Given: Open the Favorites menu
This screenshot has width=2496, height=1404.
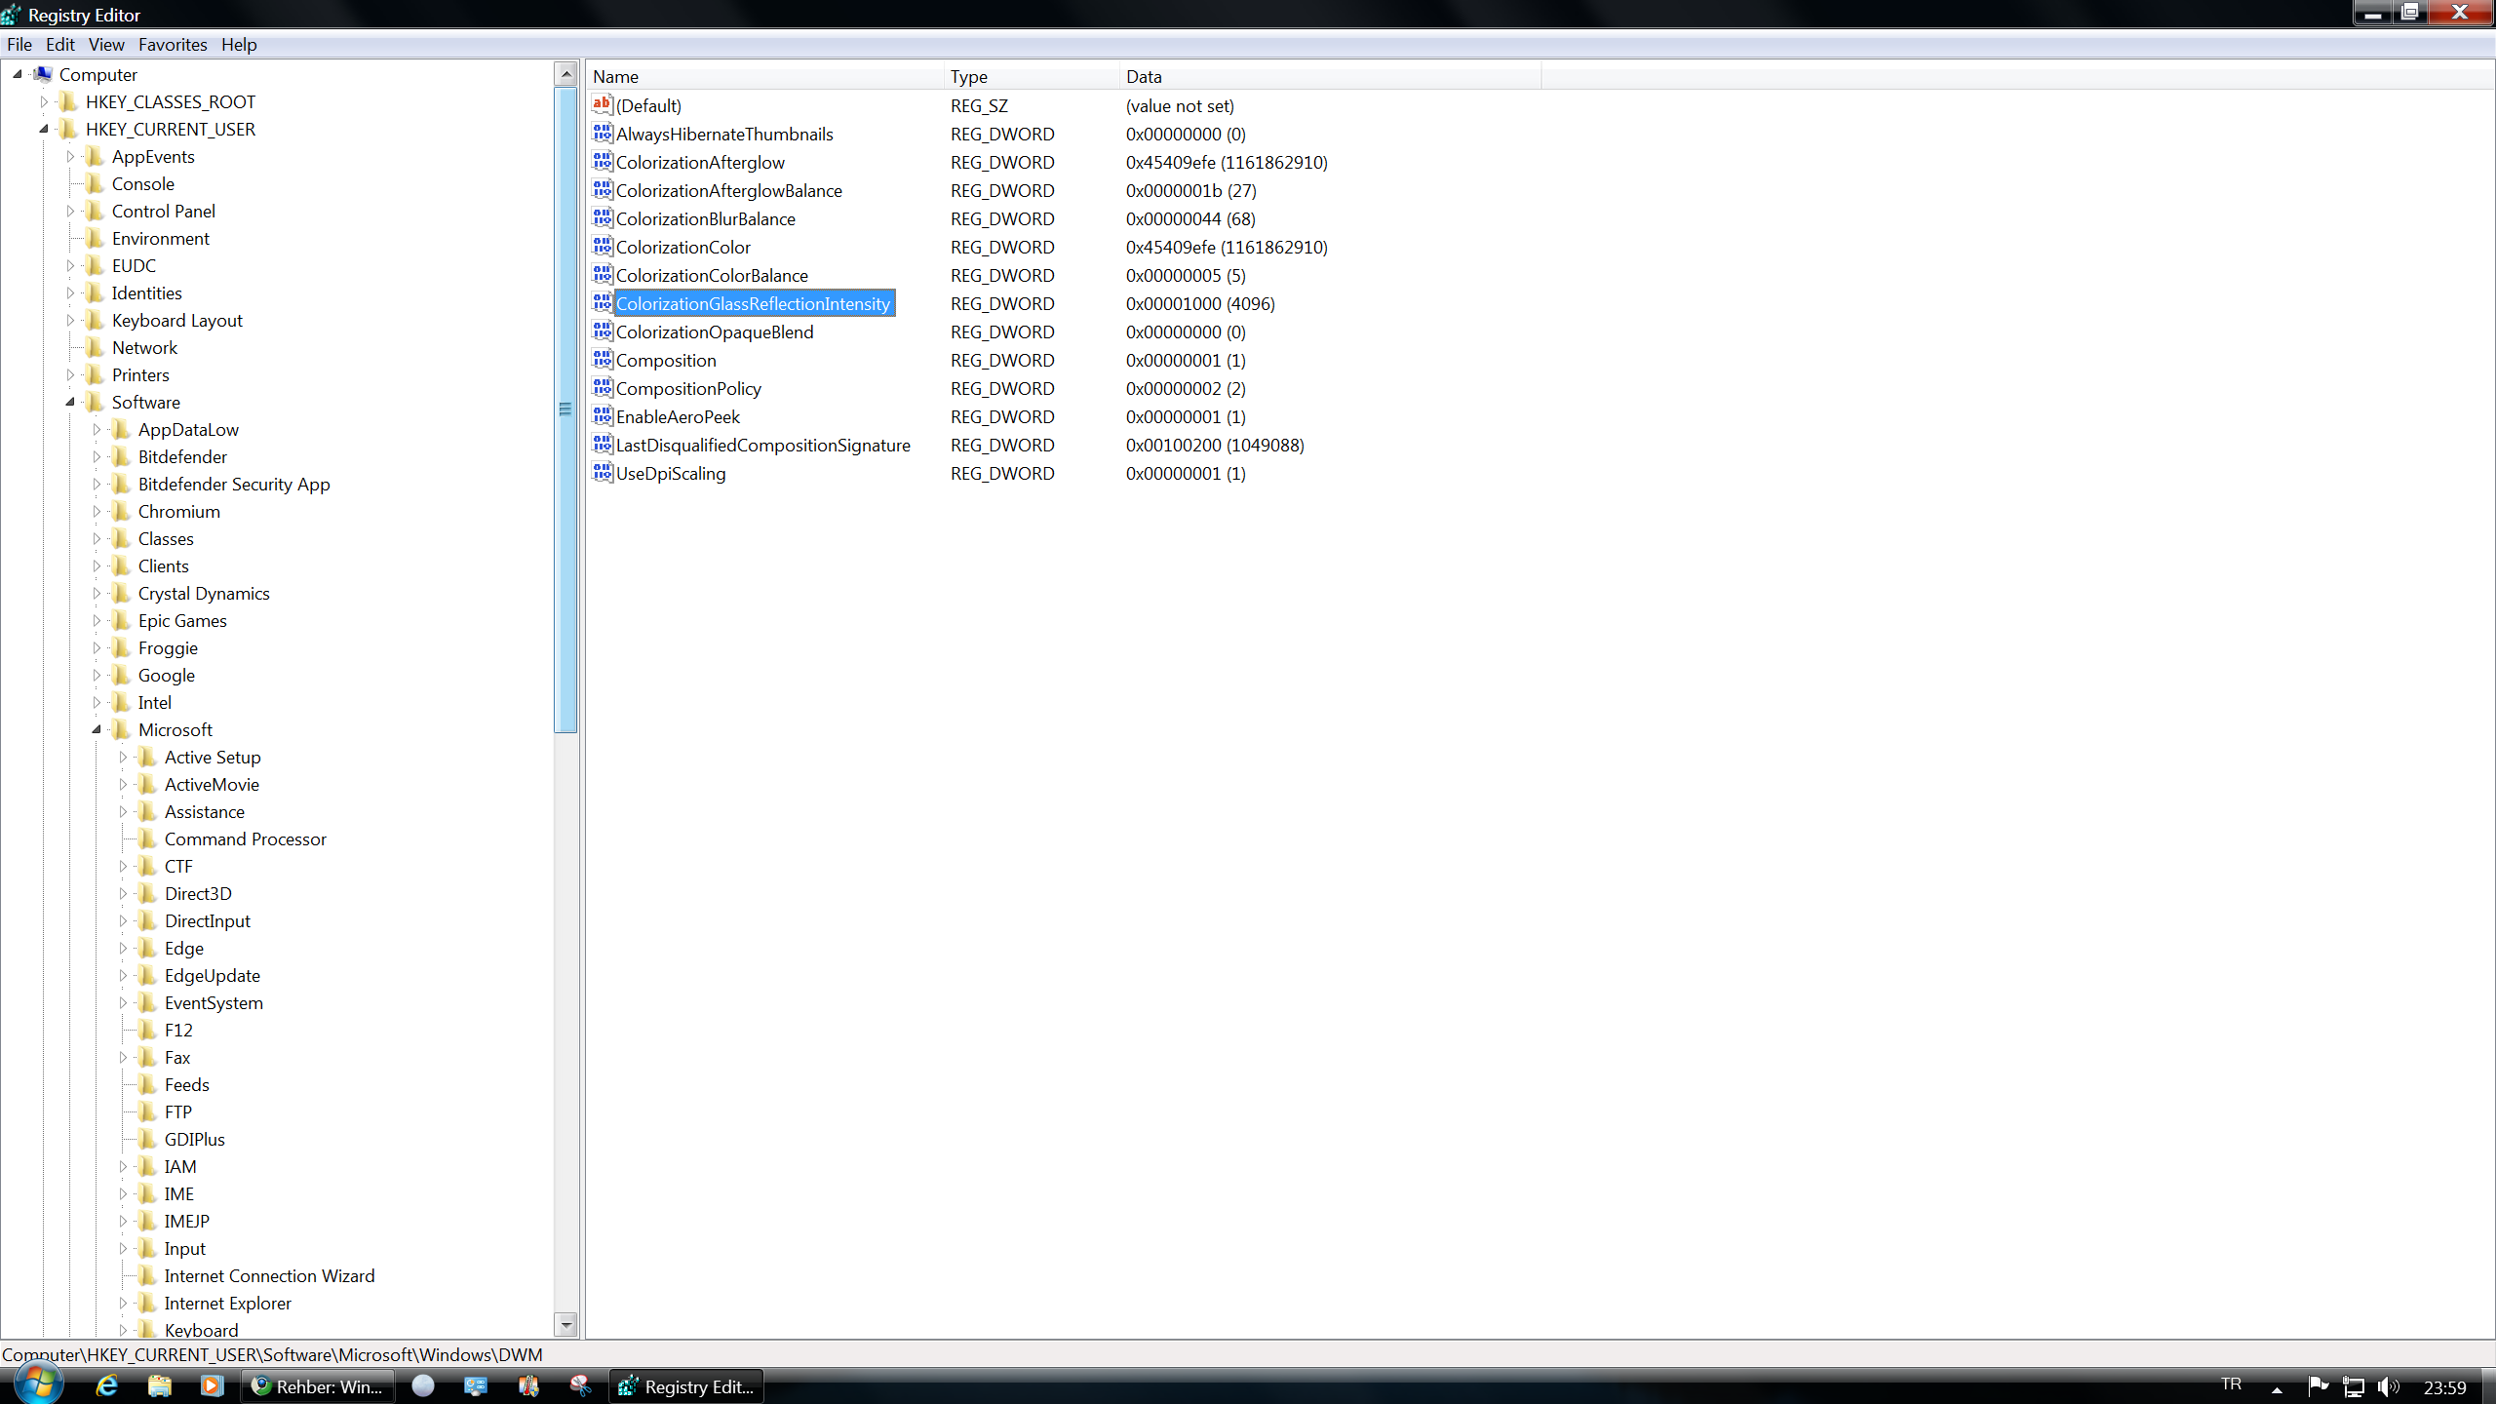Looking at the screenshot, I should 173,44.
